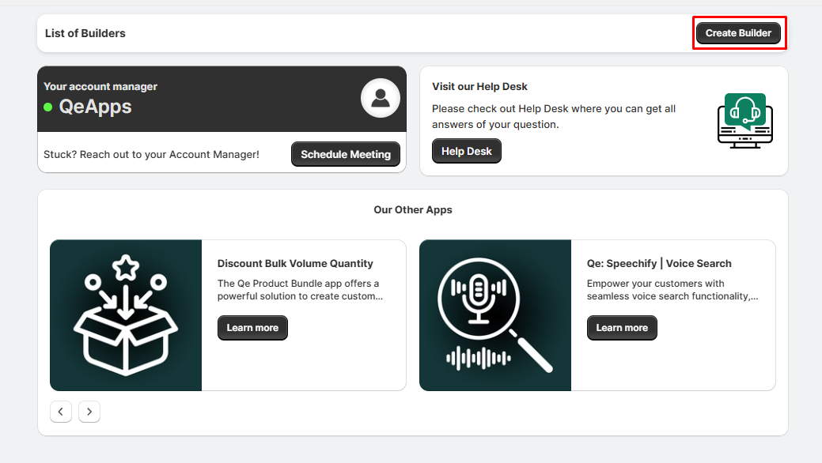Click the account manager avatar icon

coord(381,99)
